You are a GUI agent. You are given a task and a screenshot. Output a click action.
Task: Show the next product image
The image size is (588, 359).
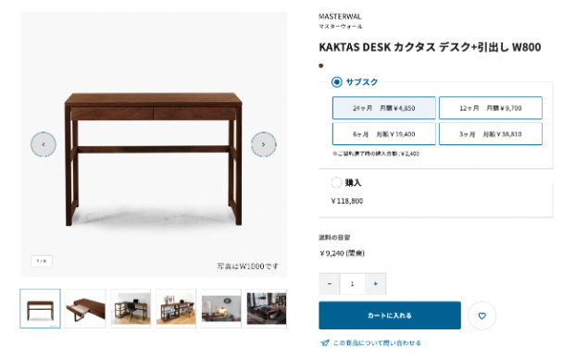(x=264, y=144)
